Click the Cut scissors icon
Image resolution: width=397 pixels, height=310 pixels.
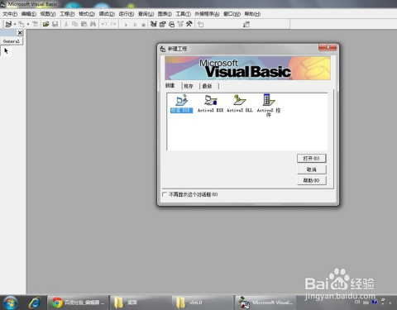point(66,24)
